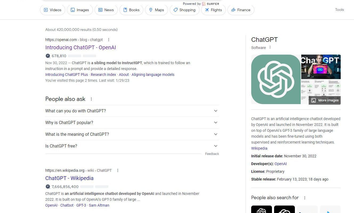Image resolution: width=354 pixels, height=213 pixels.
Task: Open the Wikipedia link in knowledge panel
Action: pyautogui.click(x=259, y=148)
